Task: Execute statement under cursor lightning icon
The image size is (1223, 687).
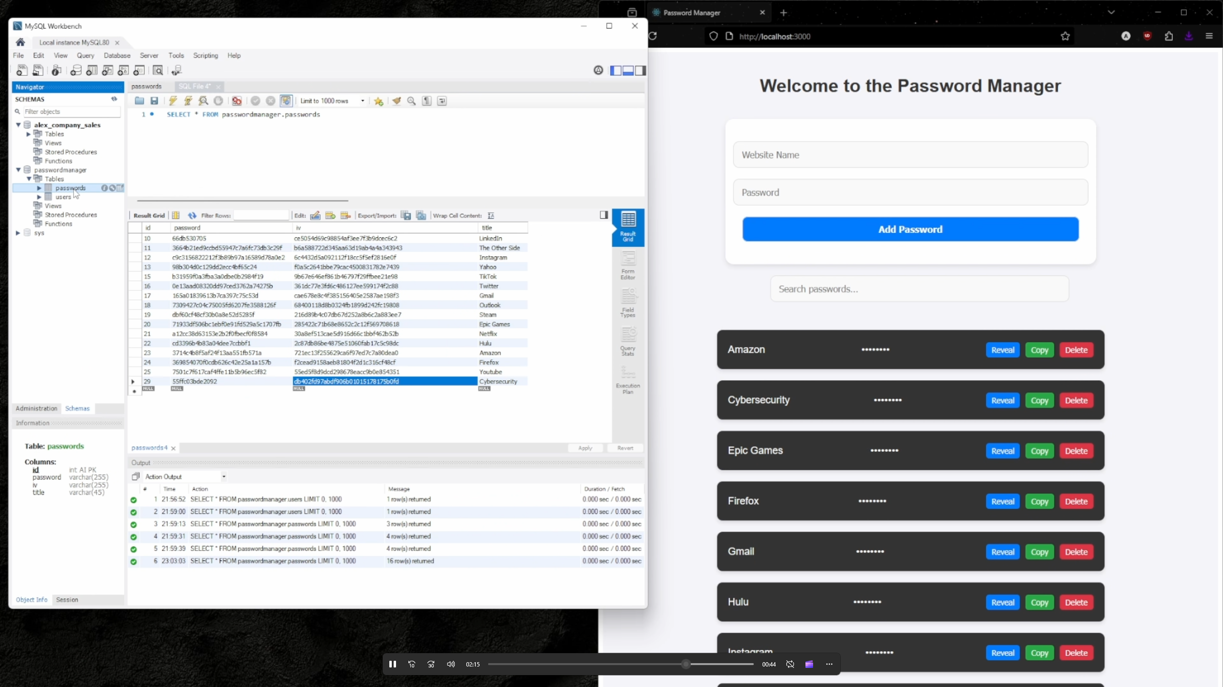Action: 188,101
